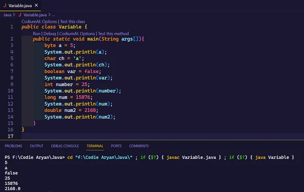Place cursor on 'byte a = 5;'
Screen dimensions: 304x192
(x=60, y=45)
